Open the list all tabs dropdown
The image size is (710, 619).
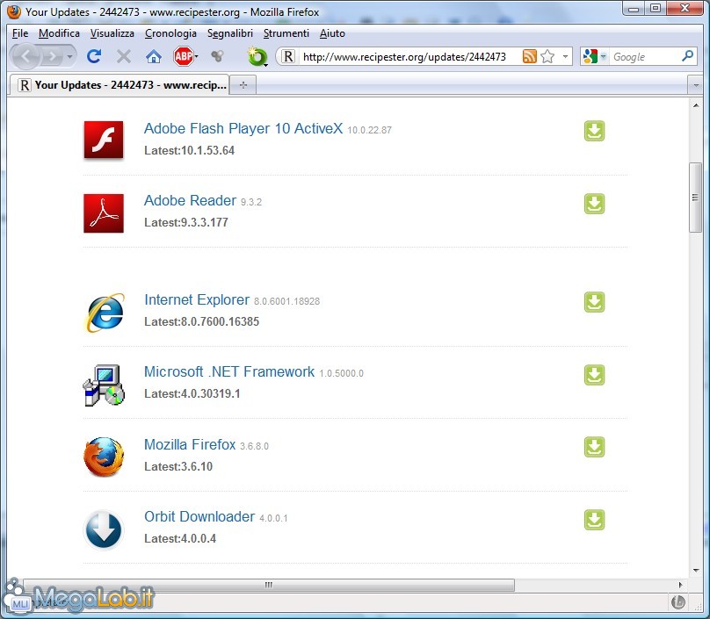pos(697,85)
